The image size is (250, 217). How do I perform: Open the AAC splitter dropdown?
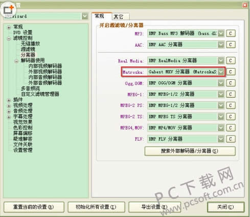point(221,45)
